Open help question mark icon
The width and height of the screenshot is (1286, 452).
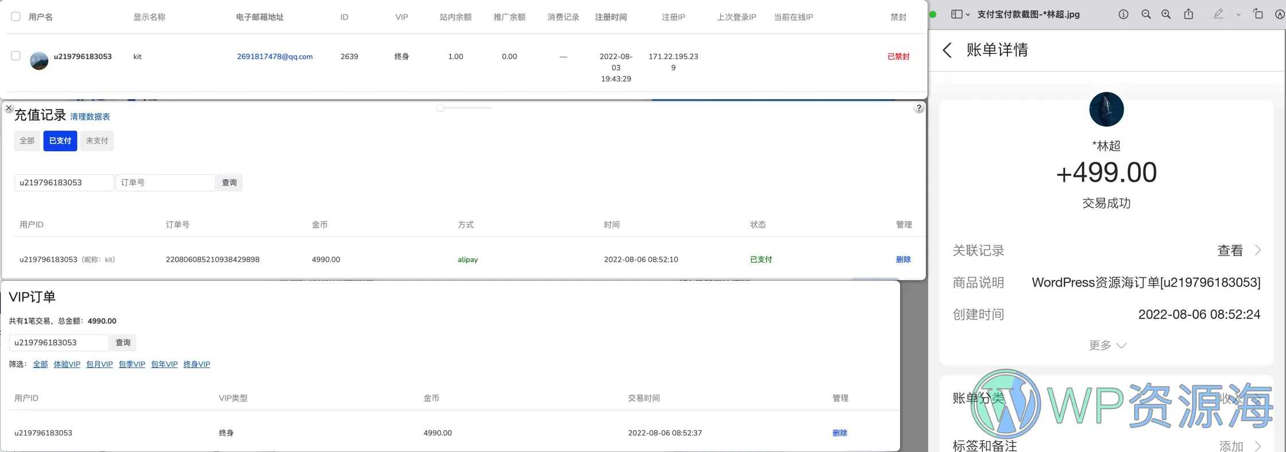coord(918,108)
